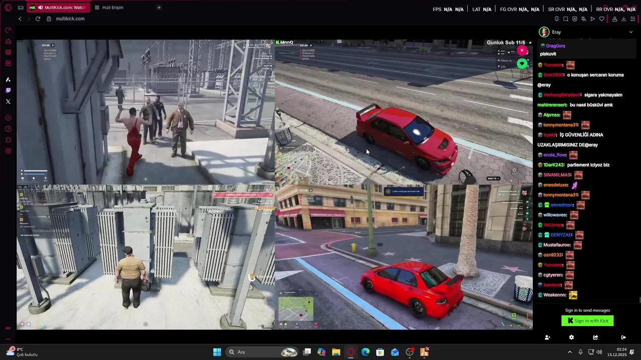Open X (Twitter) in the sidebar
The image size is (641, 360).
tap(8, 101)
